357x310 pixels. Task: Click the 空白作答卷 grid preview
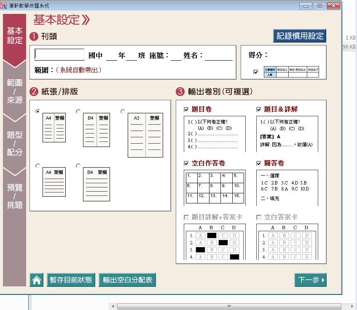(214, 187)
